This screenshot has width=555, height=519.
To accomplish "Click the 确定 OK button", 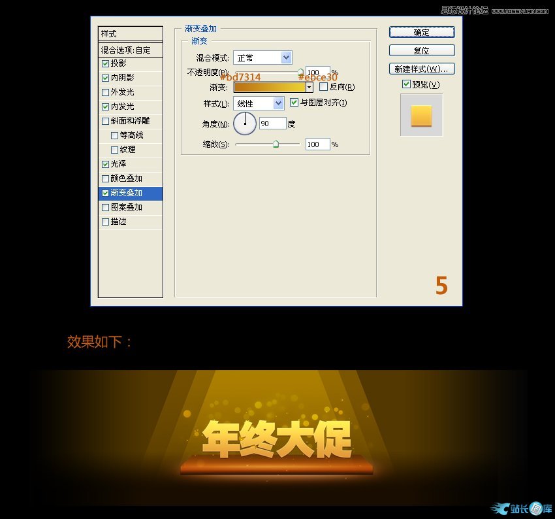I will point(422,32).
